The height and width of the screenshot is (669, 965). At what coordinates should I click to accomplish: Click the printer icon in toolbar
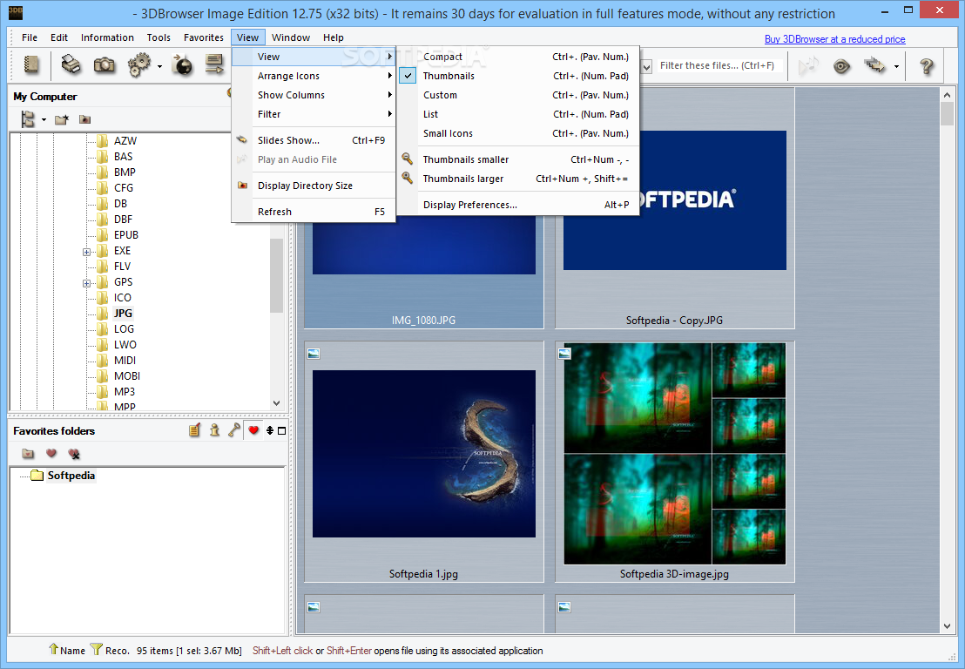[71, 64]
